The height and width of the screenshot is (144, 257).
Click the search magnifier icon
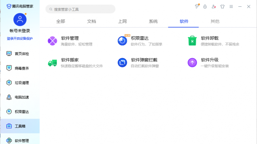(51, 9)
